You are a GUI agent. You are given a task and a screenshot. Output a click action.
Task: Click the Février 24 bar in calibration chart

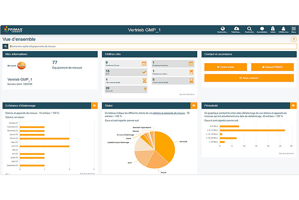[x=44, y=138]
